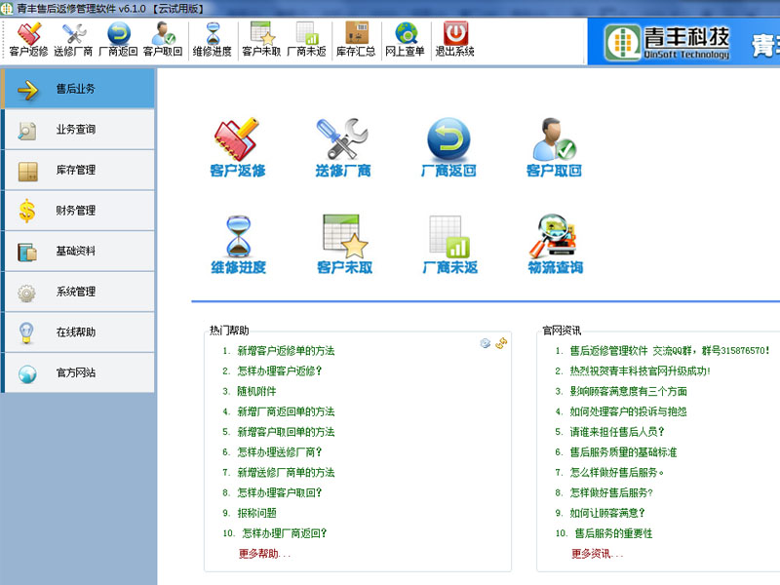Click news link 请谁来担任售后人员?

pyautogui.click(x=617, y=432)
